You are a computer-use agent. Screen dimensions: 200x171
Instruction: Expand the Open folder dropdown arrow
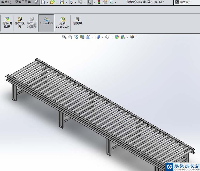[57, 2]
